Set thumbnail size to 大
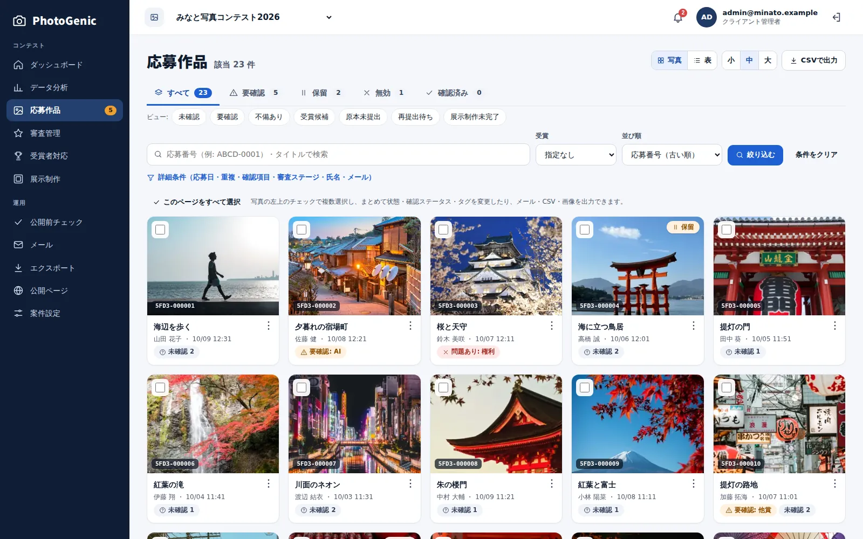This screenshot has height=539, width=863. click(768, 60)
